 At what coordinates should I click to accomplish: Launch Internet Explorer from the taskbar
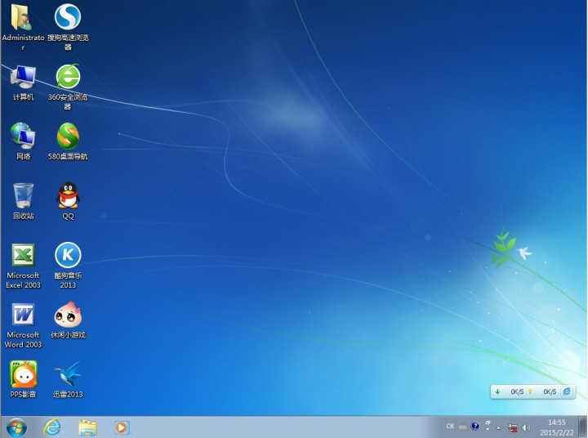[53, 427]
